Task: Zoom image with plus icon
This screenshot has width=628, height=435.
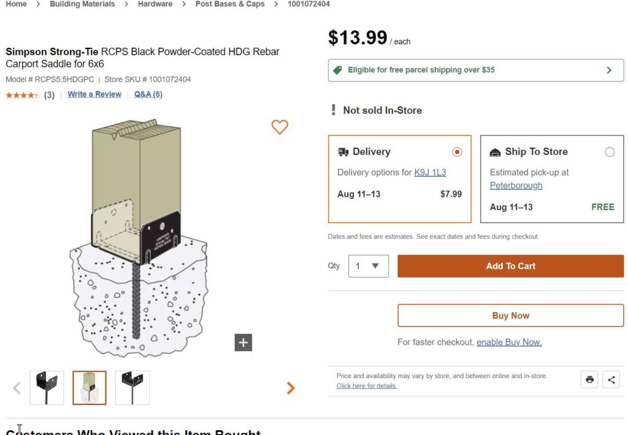Action: [x=243, y=342]
